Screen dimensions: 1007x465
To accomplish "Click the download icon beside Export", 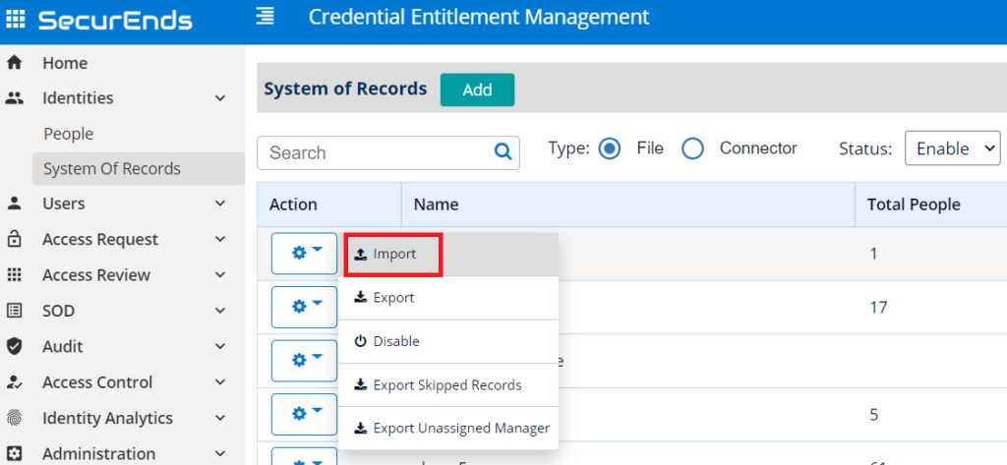I will [360, 297].
